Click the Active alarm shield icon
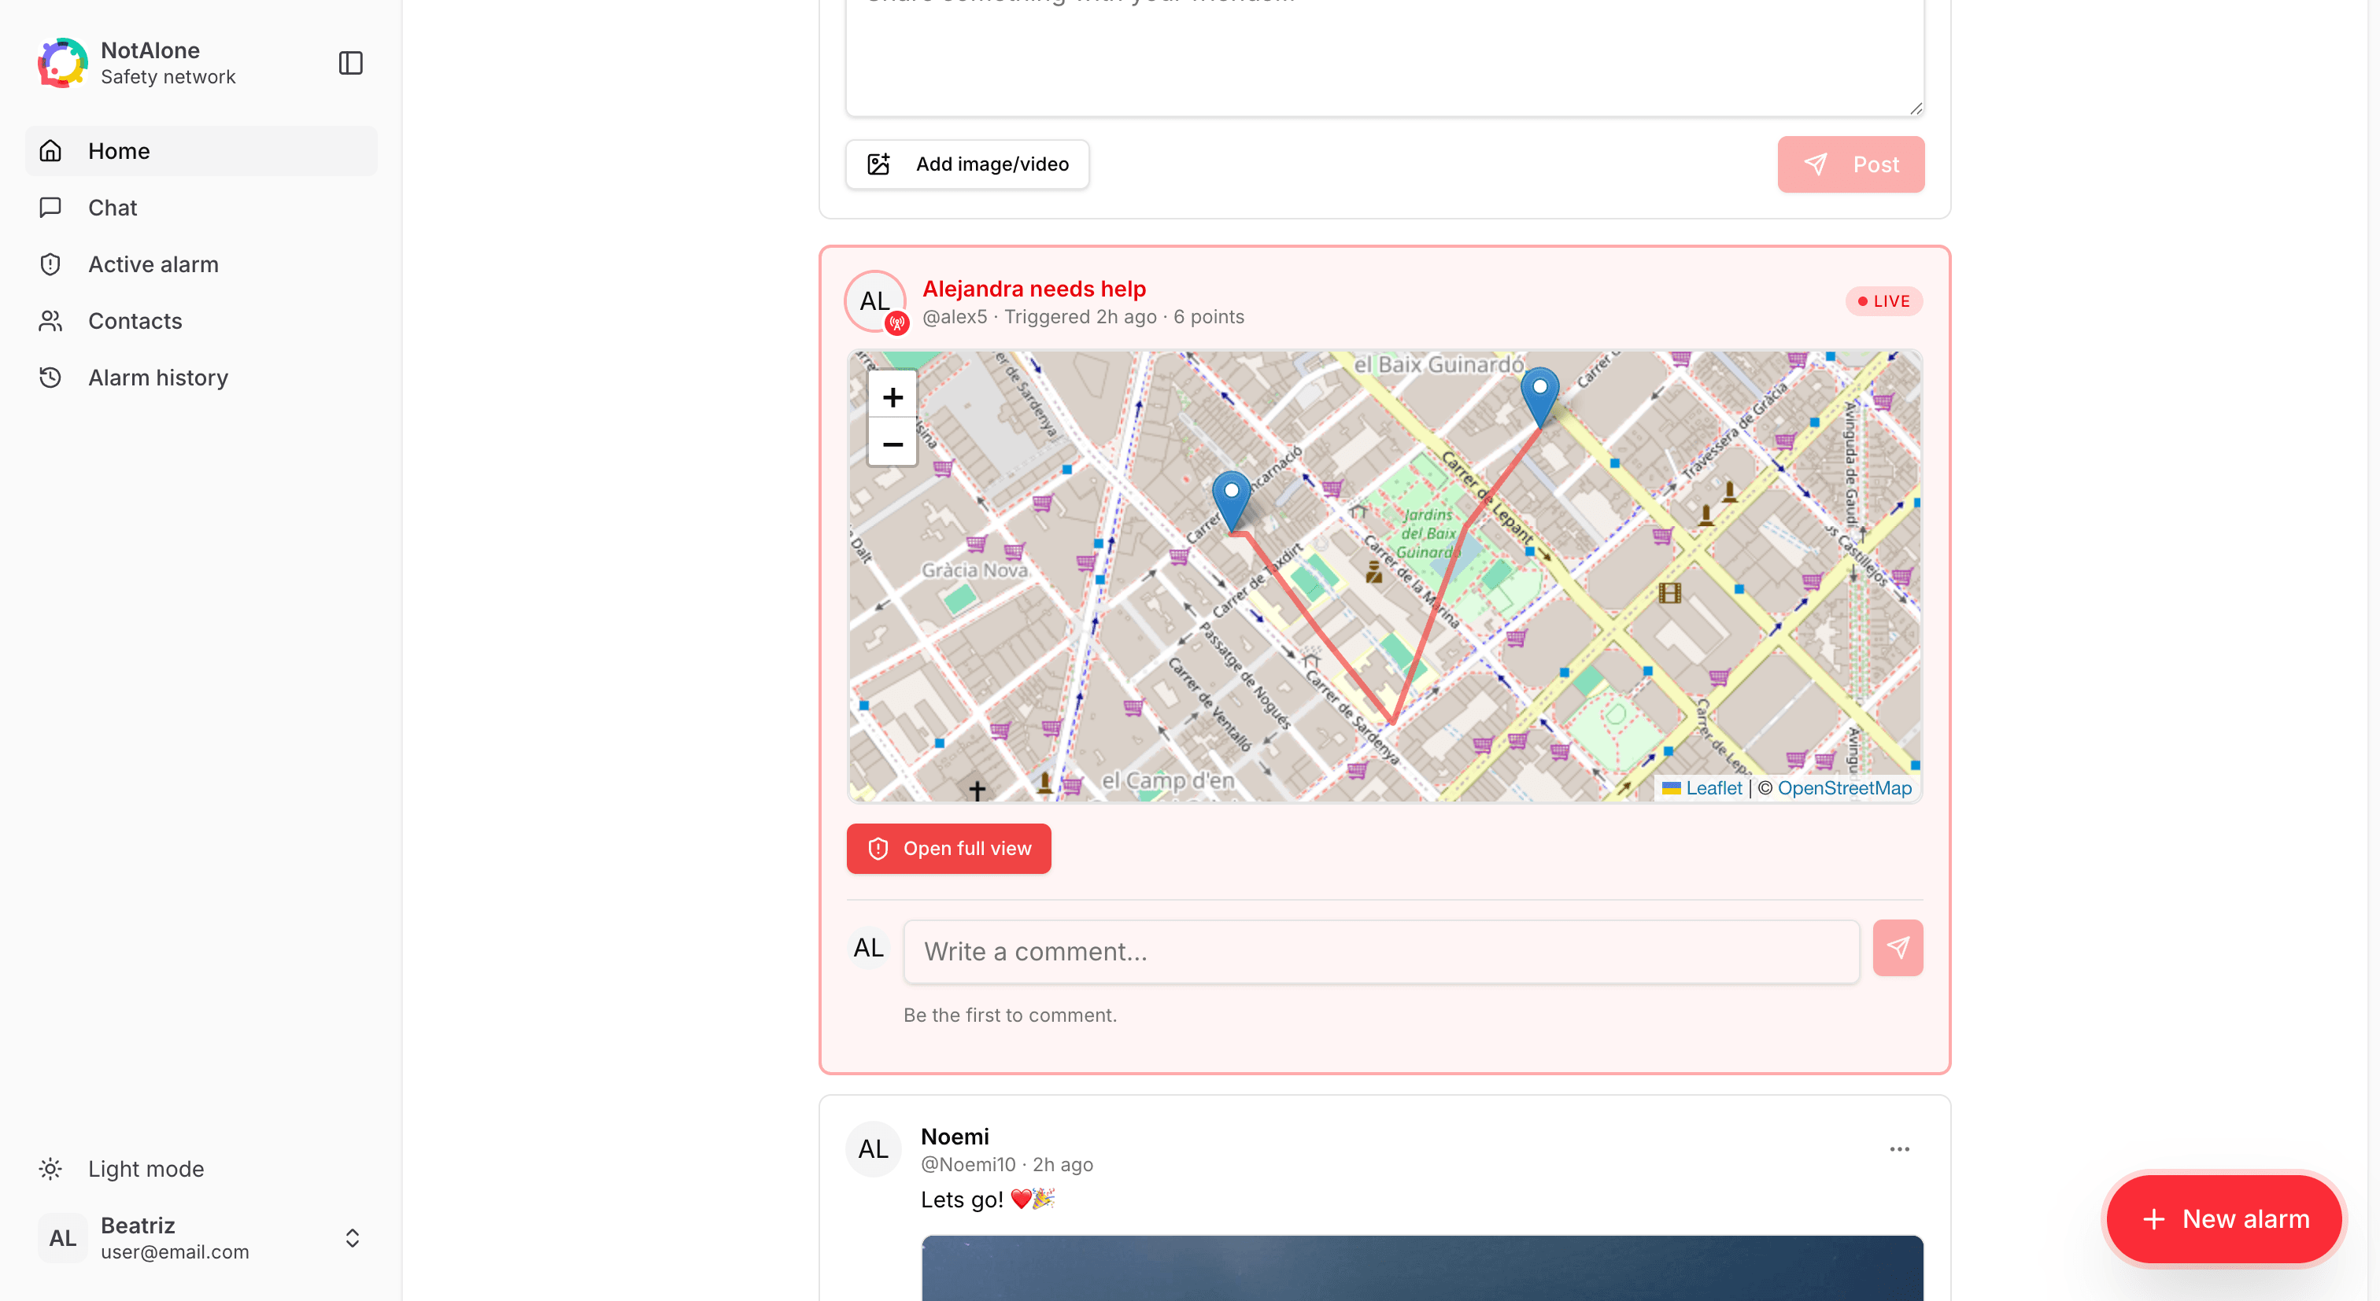 pos(51,264)
